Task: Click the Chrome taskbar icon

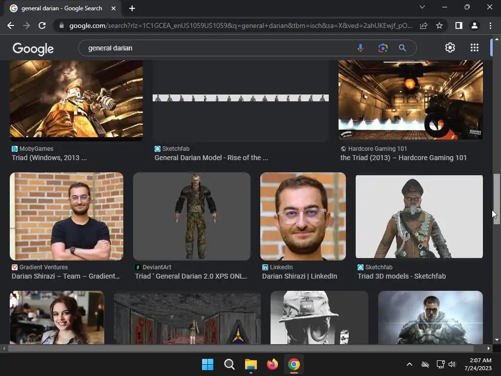Action: coord(294,364)
